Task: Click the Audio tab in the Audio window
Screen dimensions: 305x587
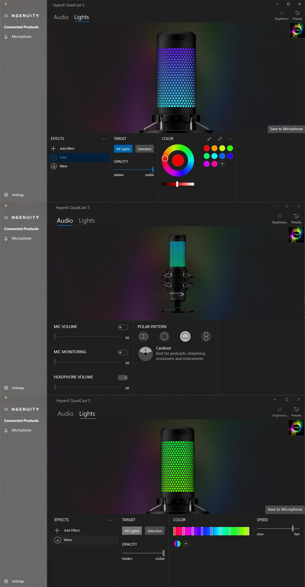Action: pyautogui.click(x=65, y=221)
